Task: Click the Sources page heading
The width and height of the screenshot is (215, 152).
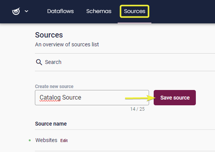Action: point(49,35)
